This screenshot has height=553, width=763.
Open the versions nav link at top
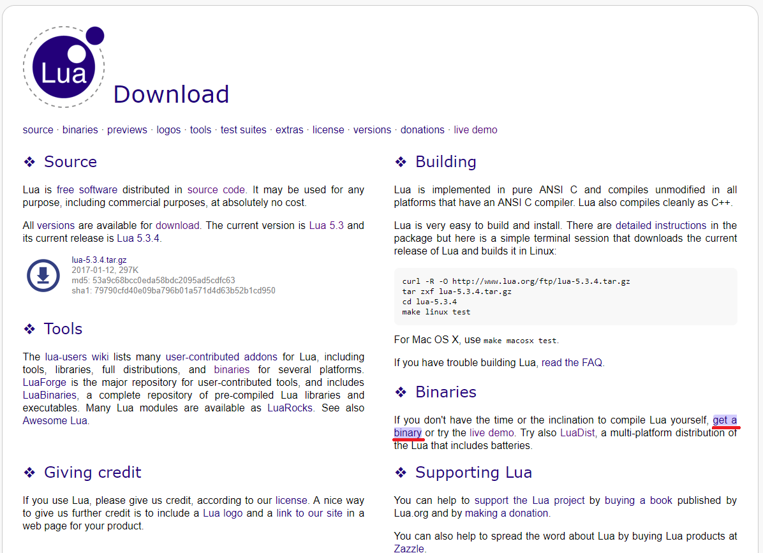[373, 130]
